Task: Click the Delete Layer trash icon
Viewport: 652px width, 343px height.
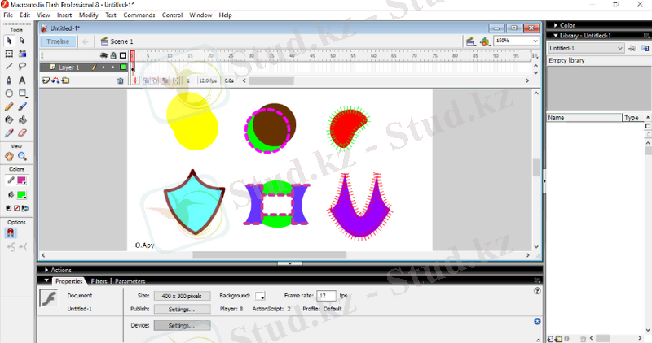Action: pyautogui.click(x=120, y=81)
